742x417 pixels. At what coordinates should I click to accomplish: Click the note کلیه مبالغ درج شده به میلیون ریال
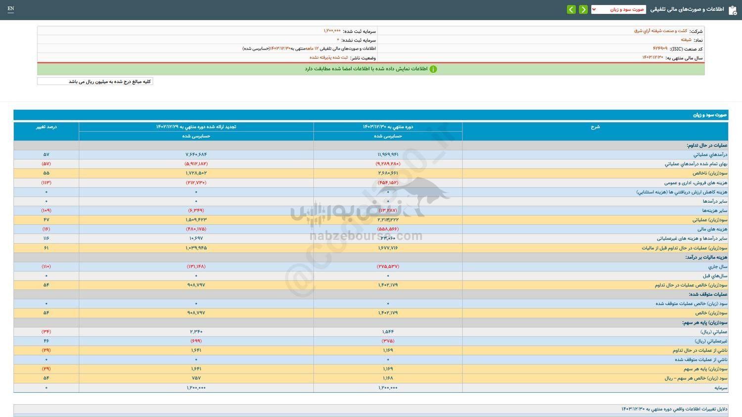tap(95, 81)
